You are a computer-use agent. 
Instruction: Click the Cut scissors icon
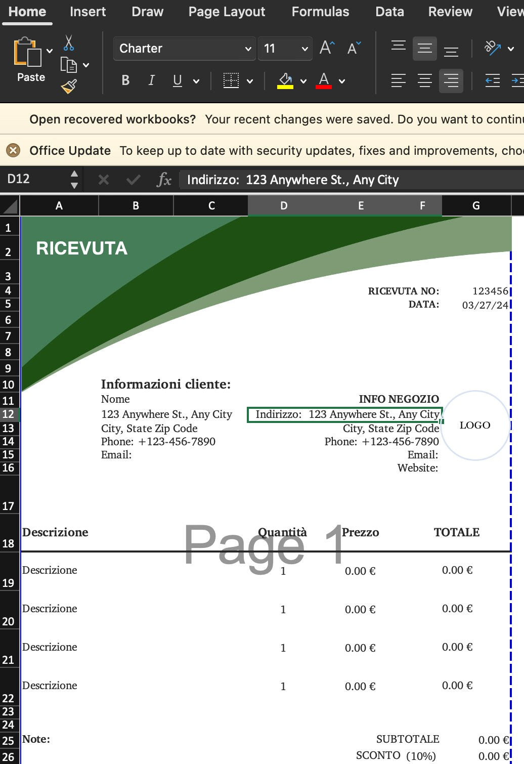(69, 43)
